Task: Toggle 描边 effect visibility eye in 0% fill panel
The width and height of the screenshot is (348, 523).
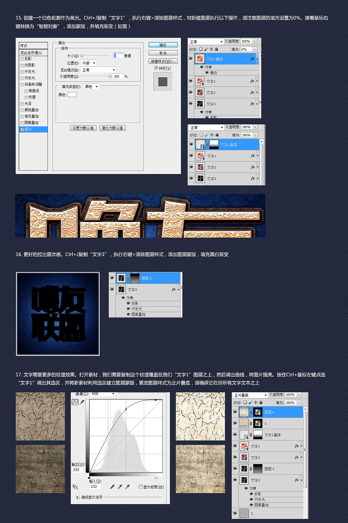Action: (207, 73)
